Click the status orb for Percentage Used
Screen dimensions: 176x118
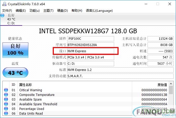(x=6, y=109)
